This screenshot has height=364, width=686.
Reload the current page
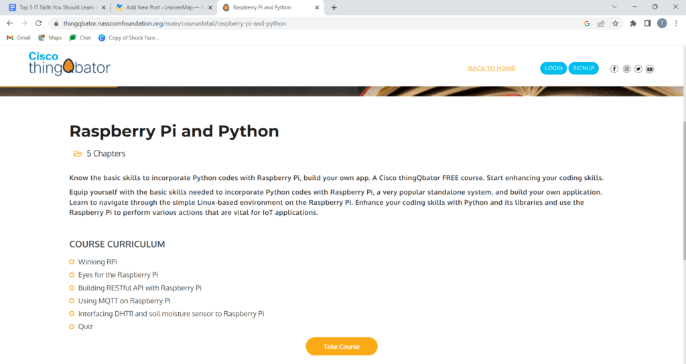click(x=38, y=23)
